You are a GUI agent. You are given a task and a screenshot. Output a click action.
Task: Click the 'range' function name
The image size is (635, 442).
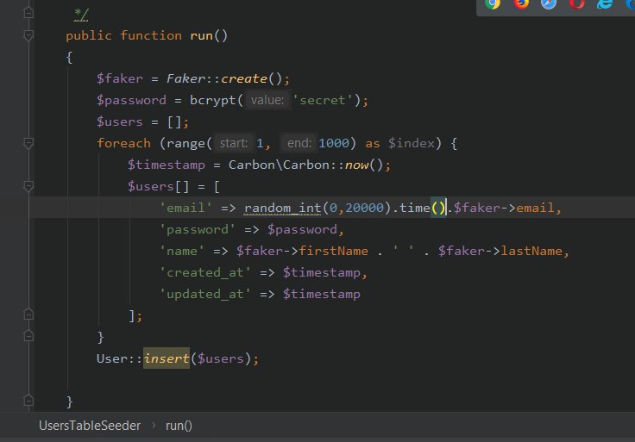click(x=185, y=143)
